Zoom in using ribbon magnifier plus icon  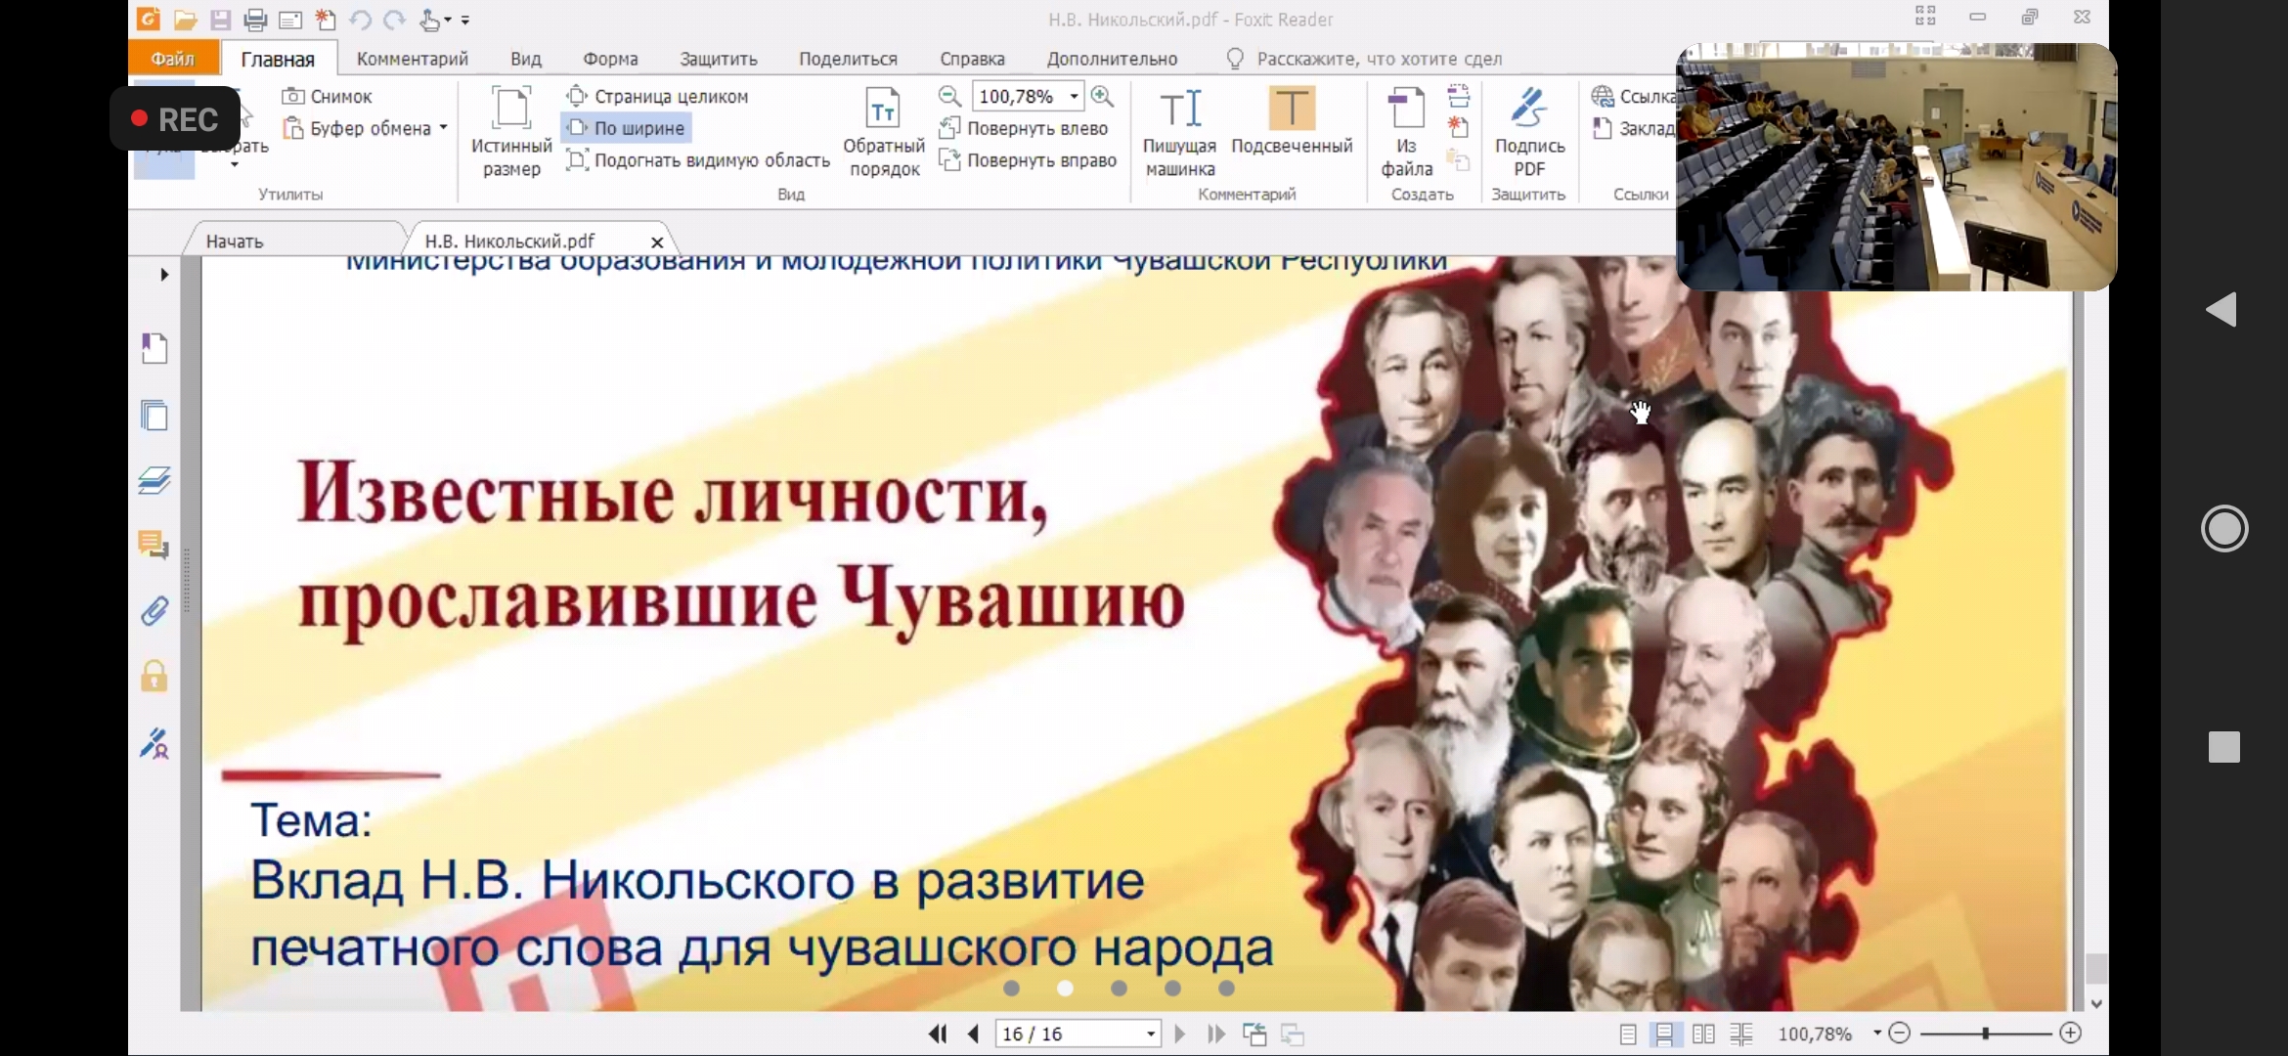1102,96
